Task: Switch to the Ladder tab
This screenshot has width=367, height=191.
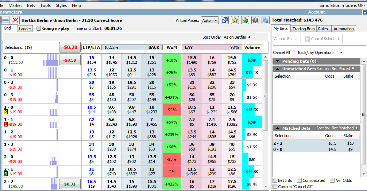Action: (25, 29)
